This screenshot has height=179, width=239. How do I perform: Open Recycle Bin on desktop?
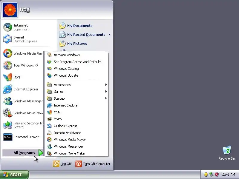pos(227,153)
